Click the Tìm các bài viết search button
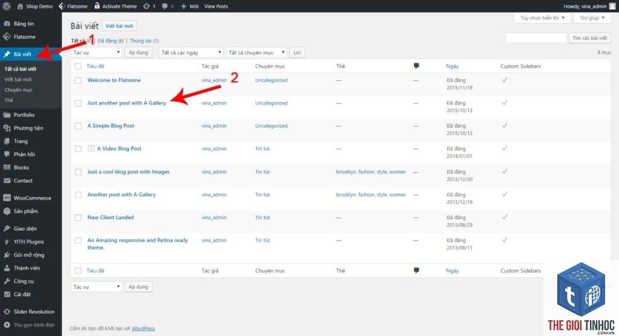Image resolution: width=619 pixels, height=336 pixels. click(590, 38)
